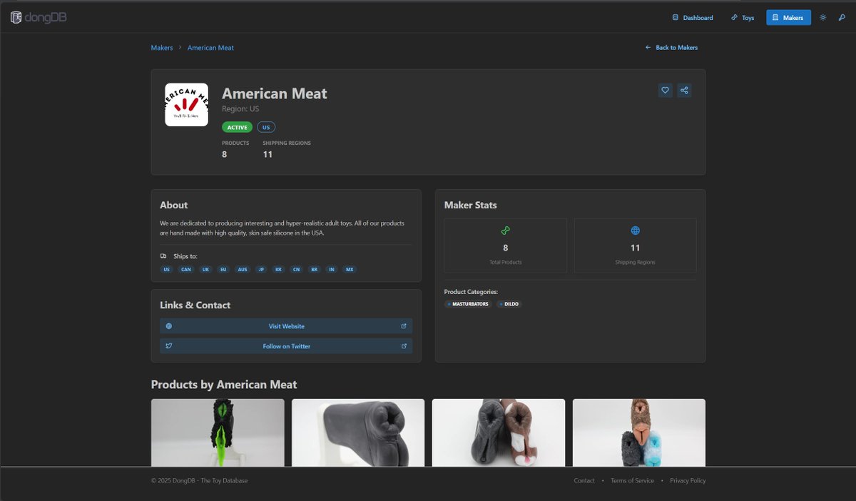This screenshot has height=501, width=856.
Task: Open the dongDB logo icon
Action: tap(15, 16)
